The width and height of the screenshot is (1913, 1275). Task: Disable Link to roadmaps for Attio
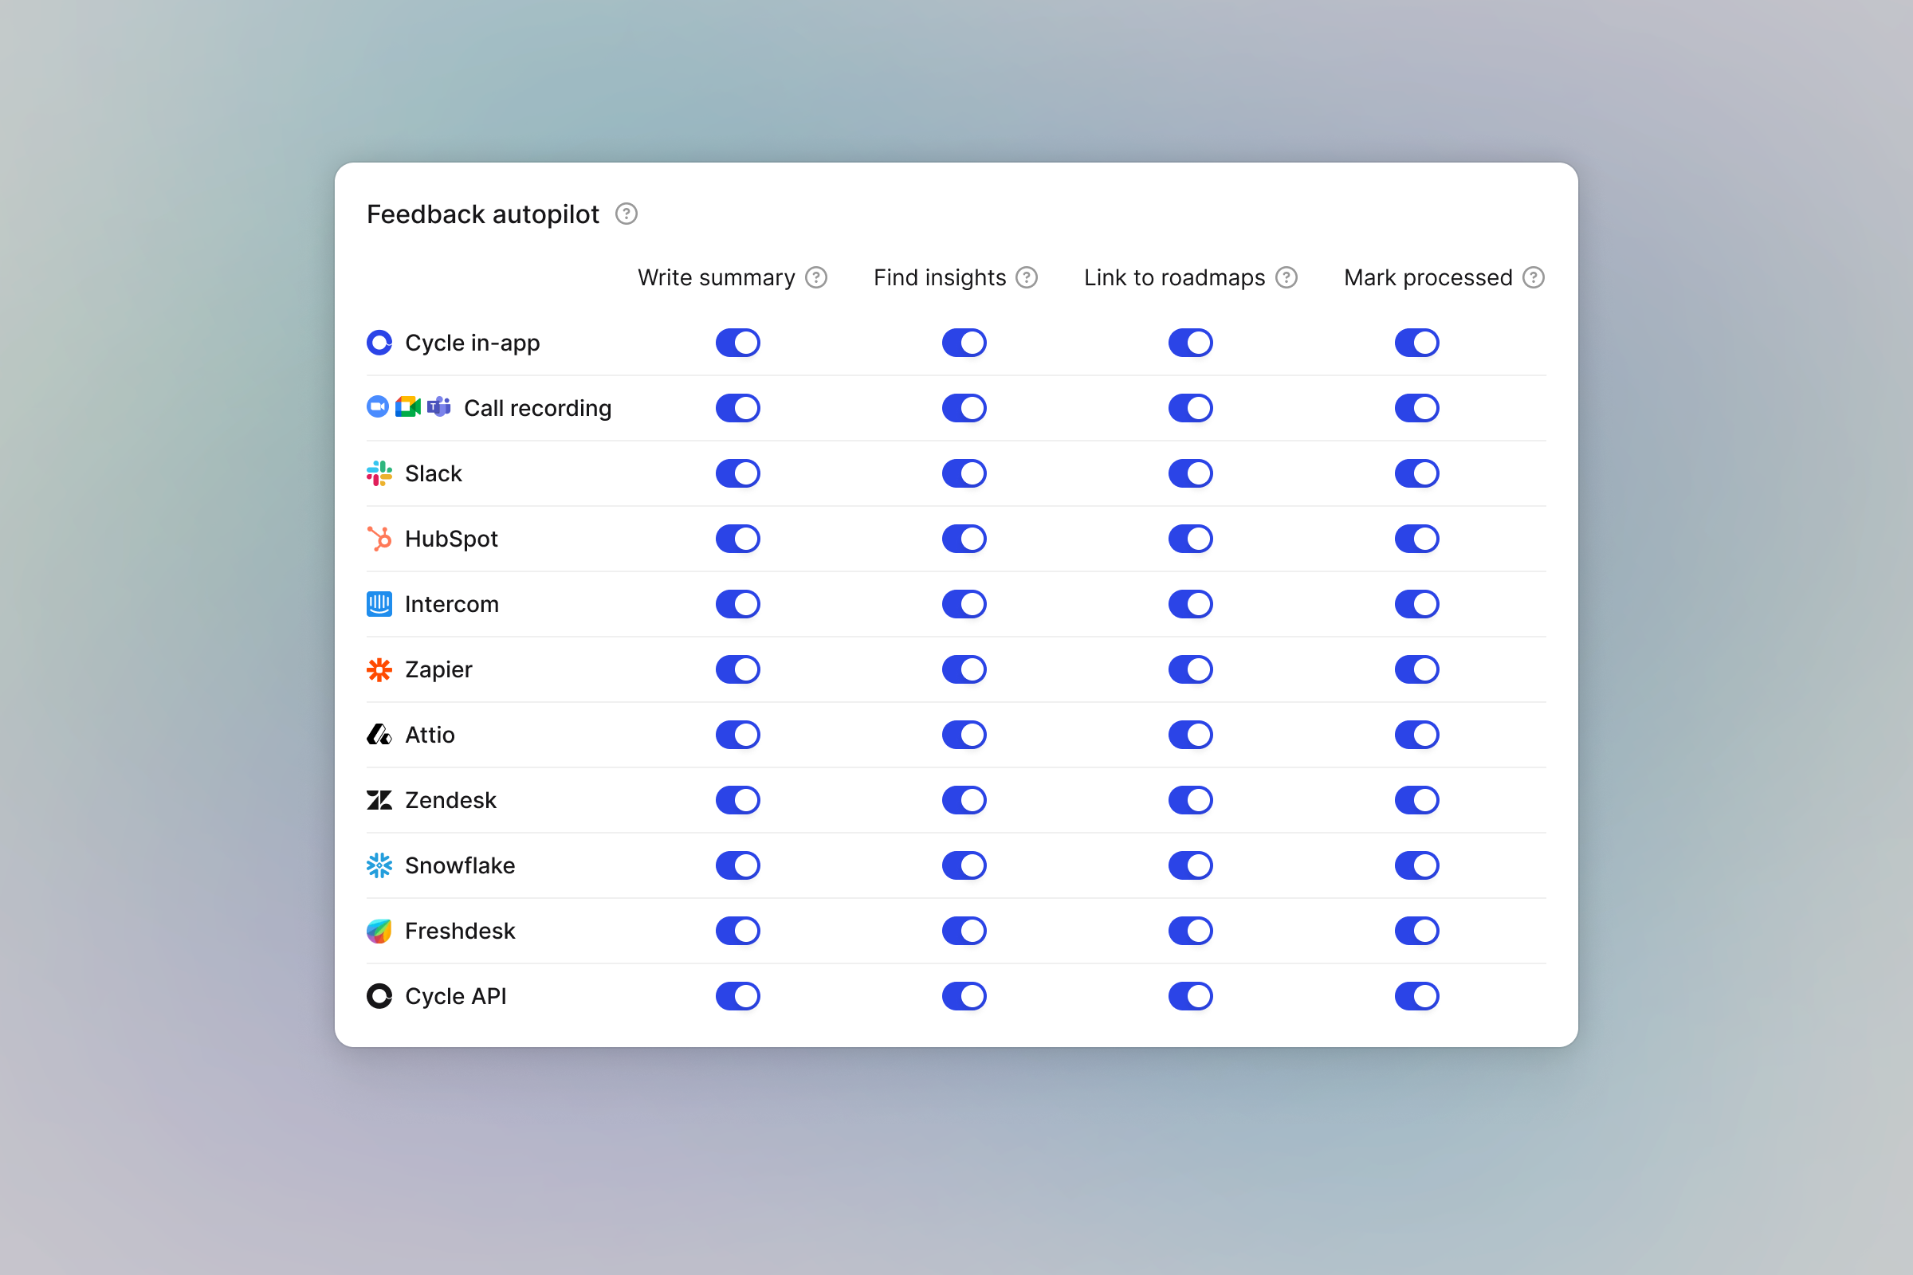(x=1191, y=735)
